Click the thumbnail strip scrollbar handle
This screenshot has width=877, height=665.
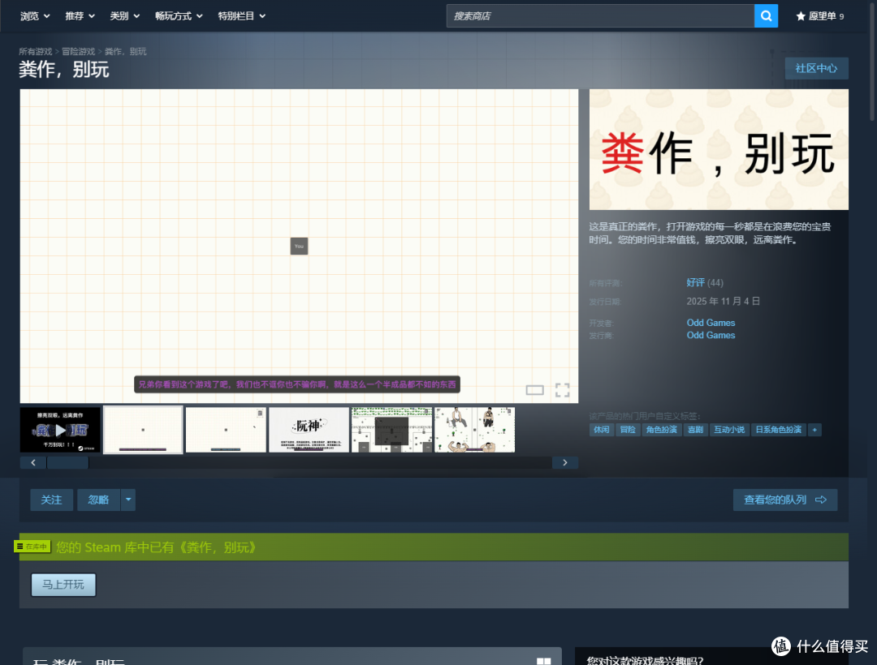(x=67, y=462)
